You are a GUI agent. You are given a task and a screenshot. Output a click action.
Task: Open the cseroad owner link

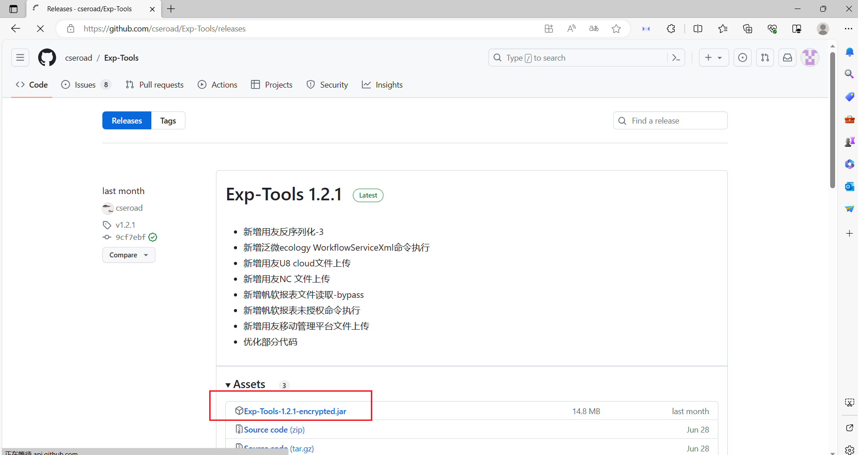[79, 57]
